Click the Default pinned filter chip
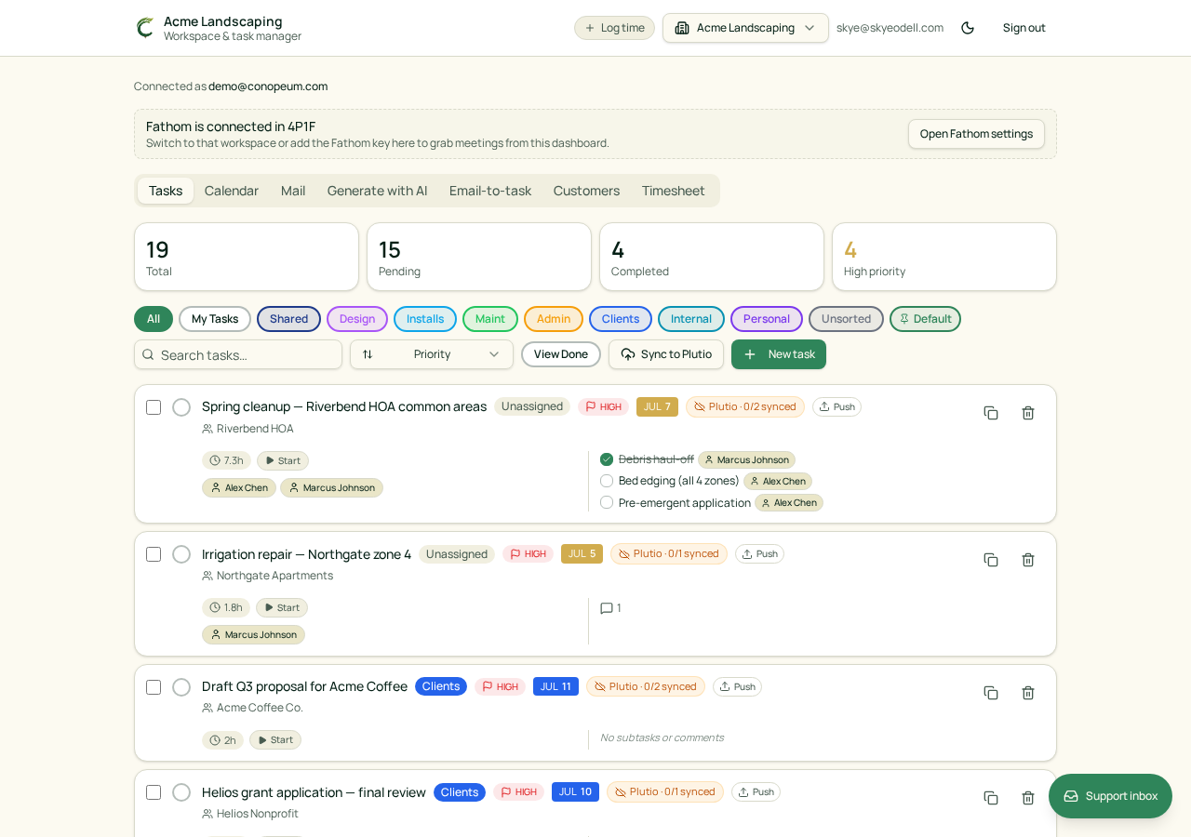This screenshot has width=1191, height=837. coord(925,319)
